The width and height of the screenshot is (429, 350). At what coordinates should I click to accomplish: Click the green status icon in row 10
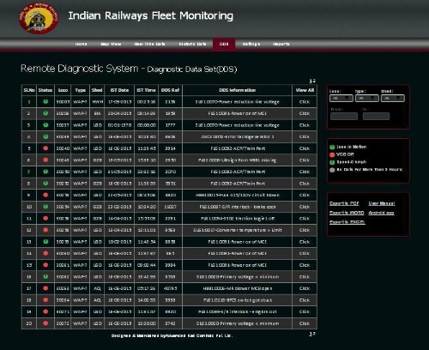[x=45, y=207]
